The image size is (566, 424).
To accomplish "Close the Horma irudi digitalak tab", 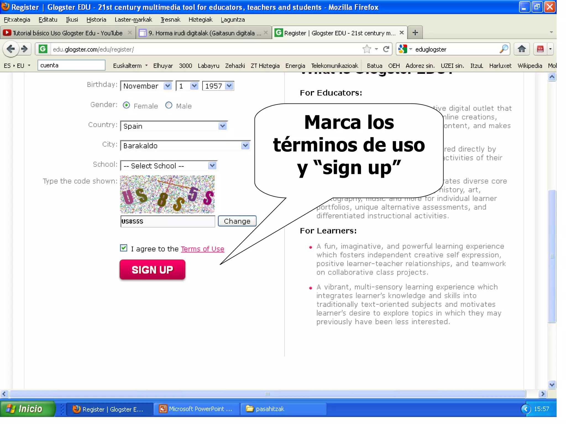I will (266, 33).
